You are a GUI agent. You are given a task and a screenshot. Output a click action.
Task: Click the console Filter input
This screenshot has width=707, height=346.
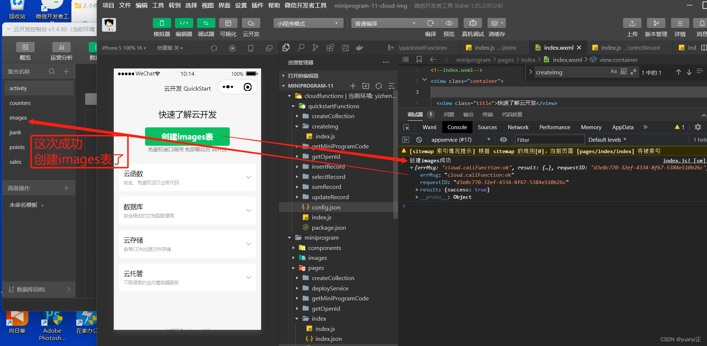tap(549, 140)
